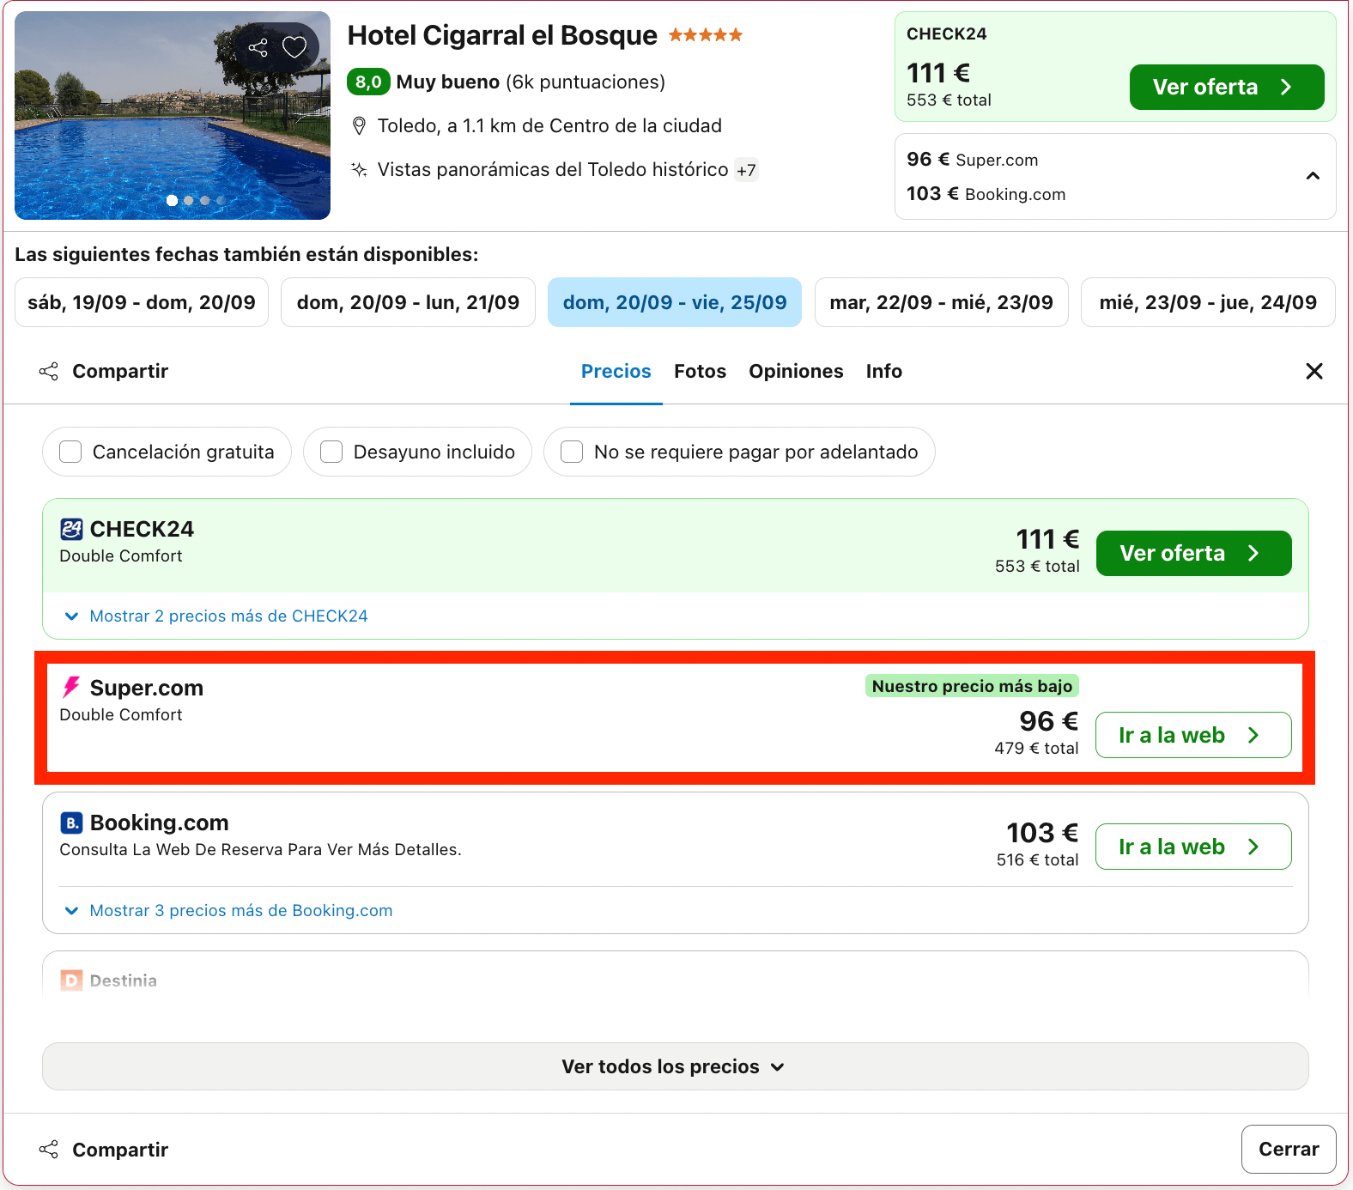1353x1190 pixels.
Task: Click Ver oferta in the top CHECK24 box
Action: click(x=1227, y=87)
